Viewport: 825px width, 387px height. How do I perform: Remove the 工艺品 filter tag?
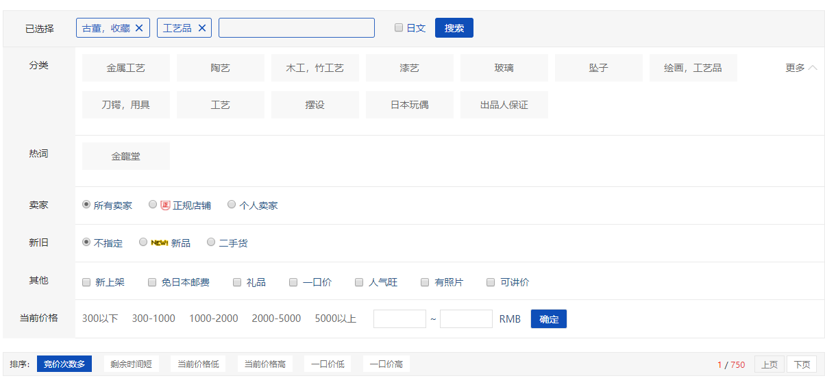[x=201, y=28]
